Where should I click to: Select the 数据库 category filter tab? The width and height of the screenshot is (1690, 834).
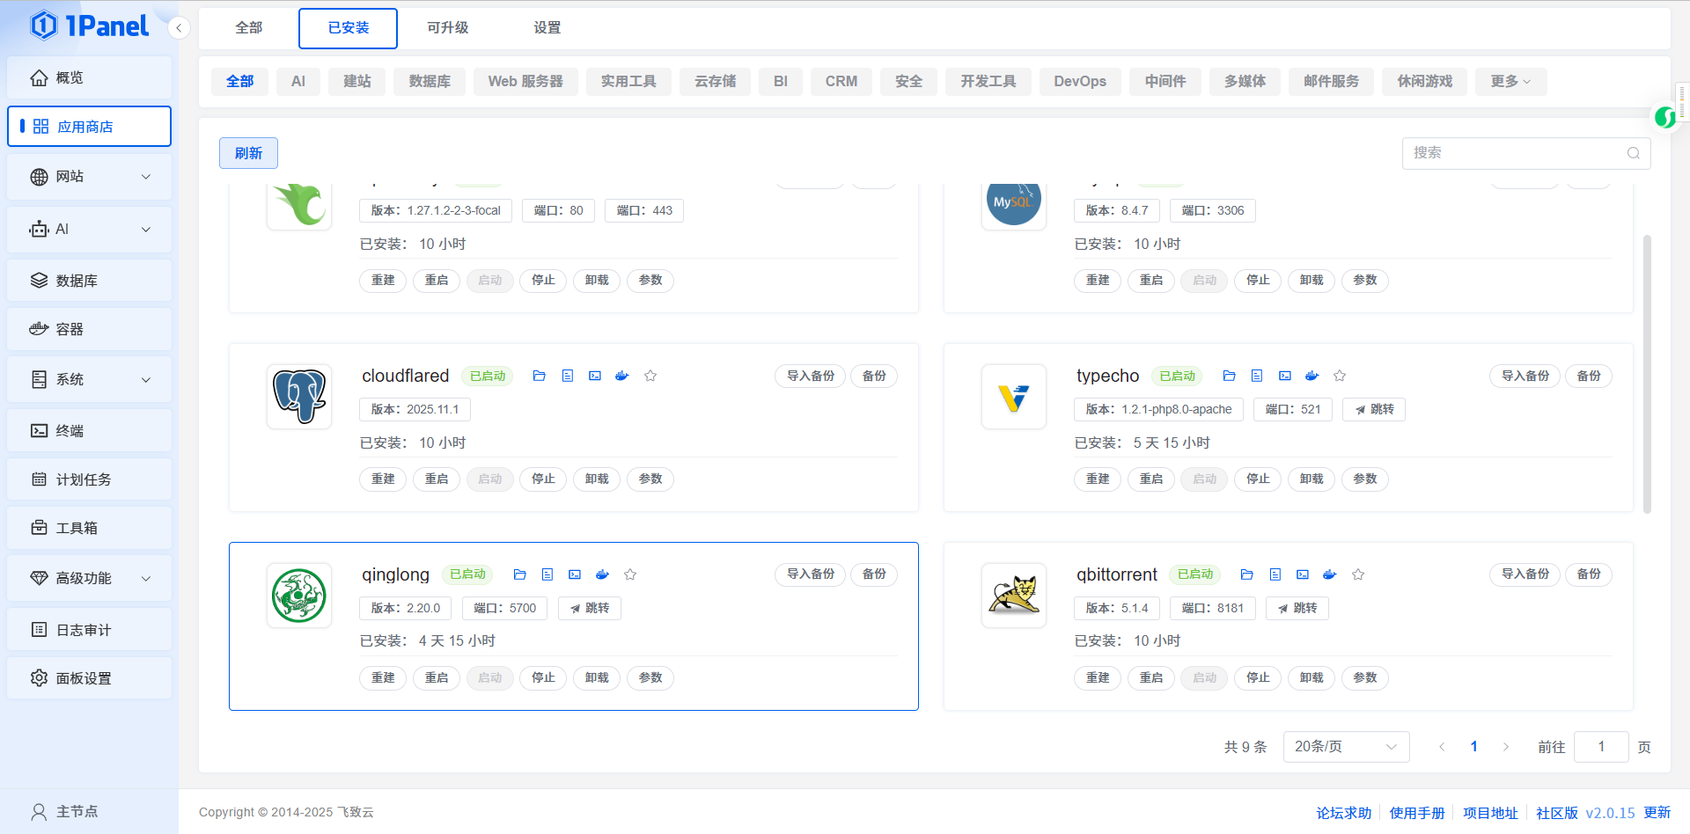pyautogui.click(x=430, y=81)
